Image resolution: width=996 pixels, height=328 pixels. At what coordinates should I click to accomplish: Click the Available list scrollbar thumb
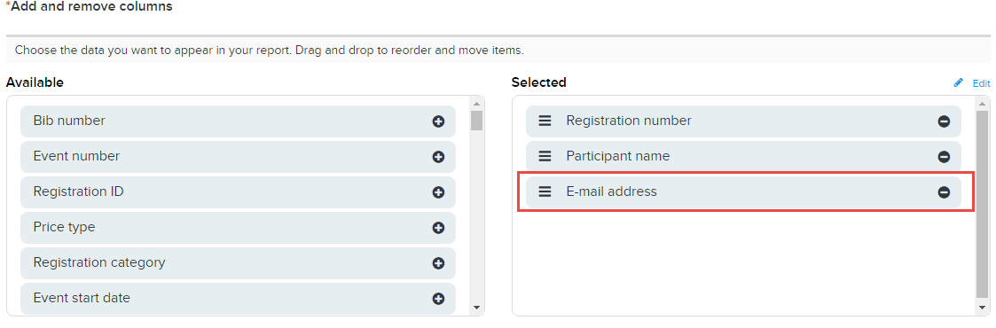tap(477, 120)
